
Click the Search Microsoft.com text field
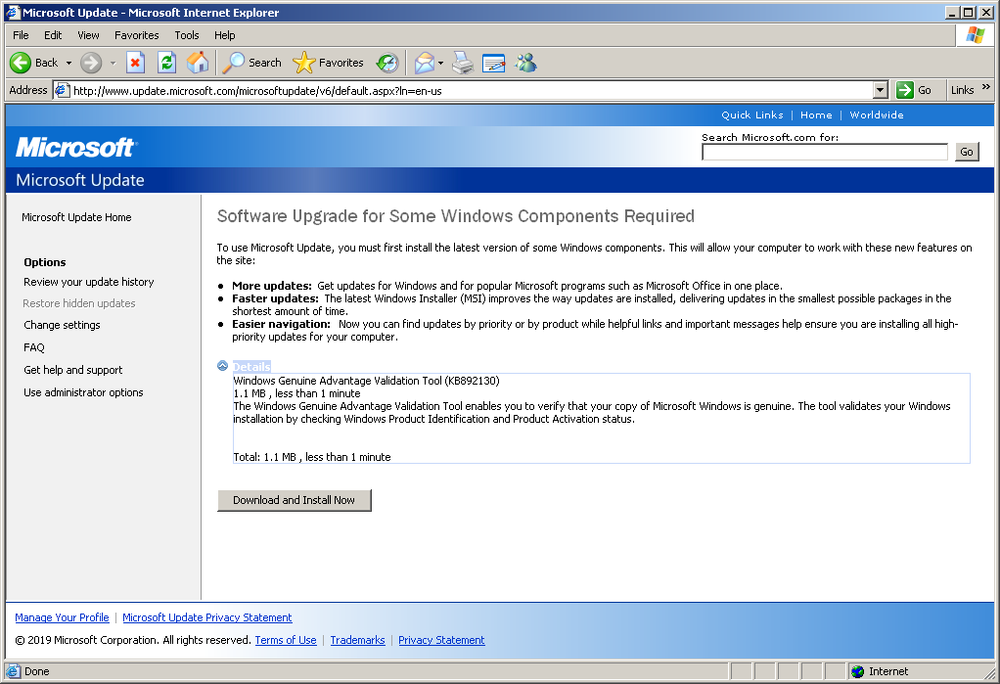pyautogui.click(x=825, y=152)
